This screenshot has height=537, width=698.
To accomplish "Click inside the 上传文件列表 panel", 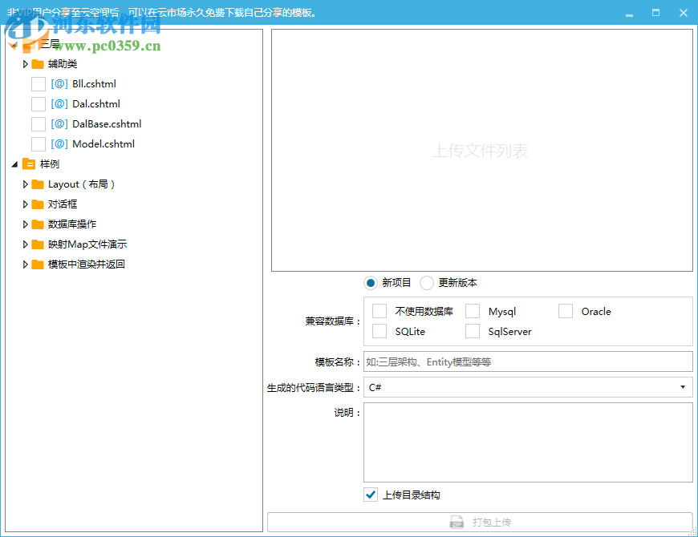I will click(482, 150).
